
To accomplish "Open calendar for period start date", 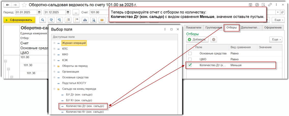I will click(39, 12).
